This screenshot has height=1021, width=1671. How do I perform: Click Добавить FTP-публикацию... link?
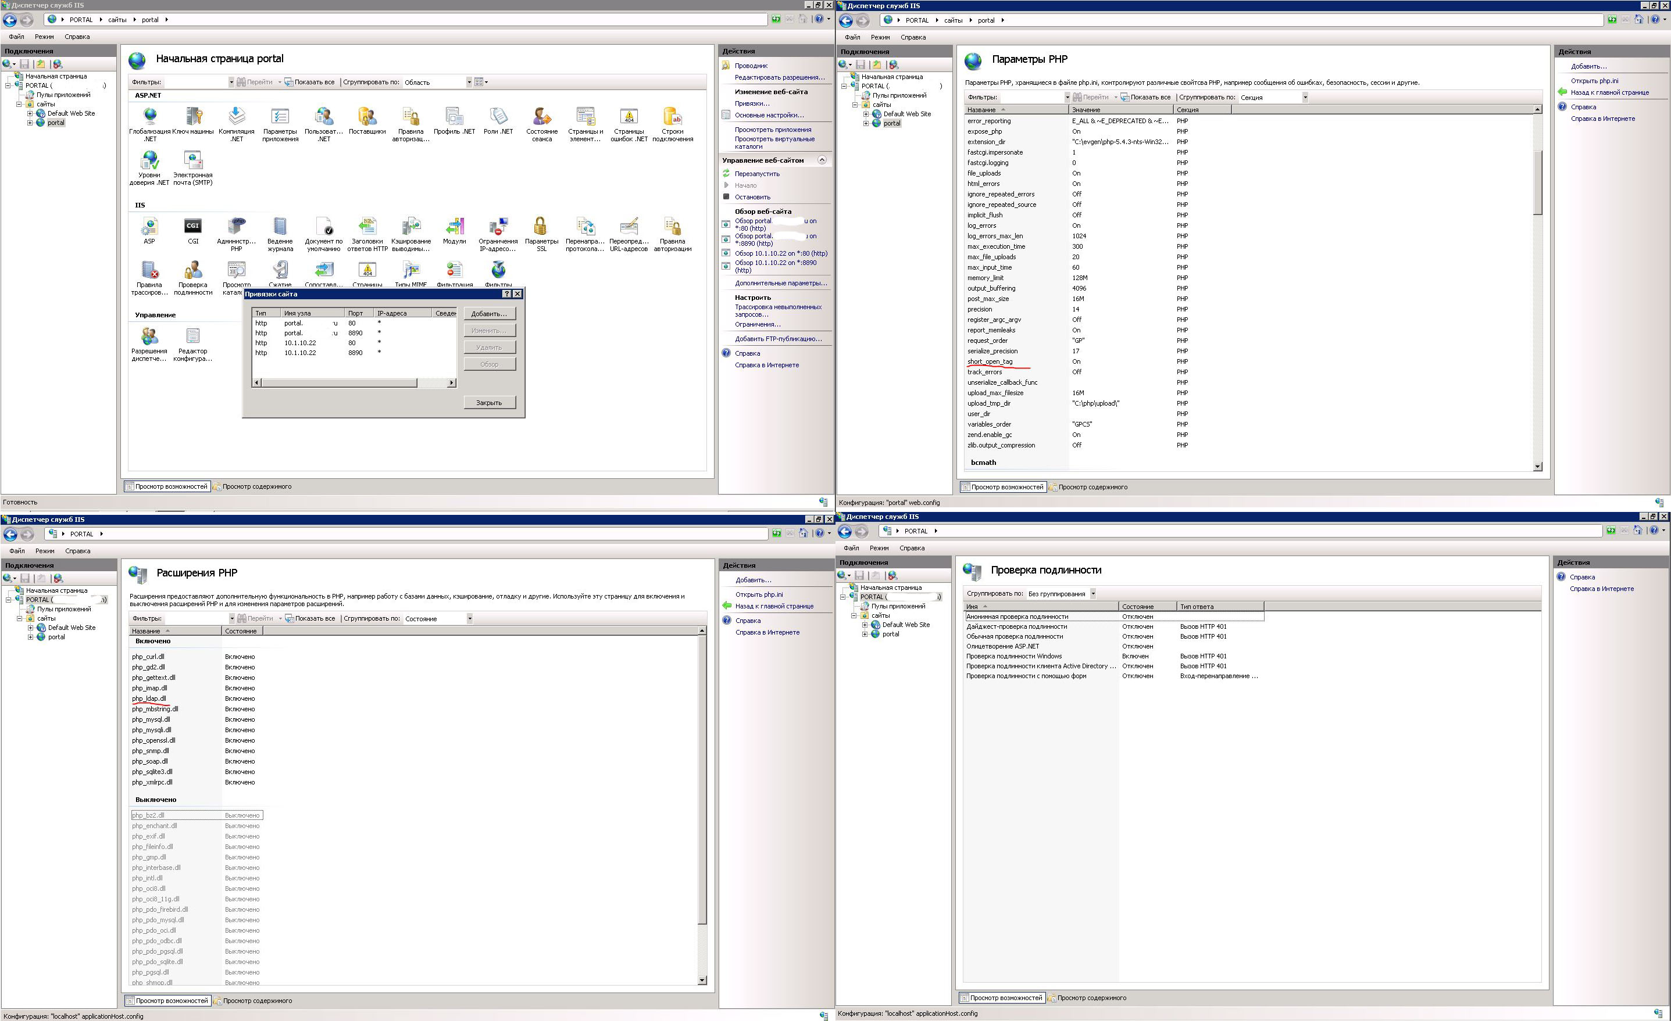(x=778, y=338)
